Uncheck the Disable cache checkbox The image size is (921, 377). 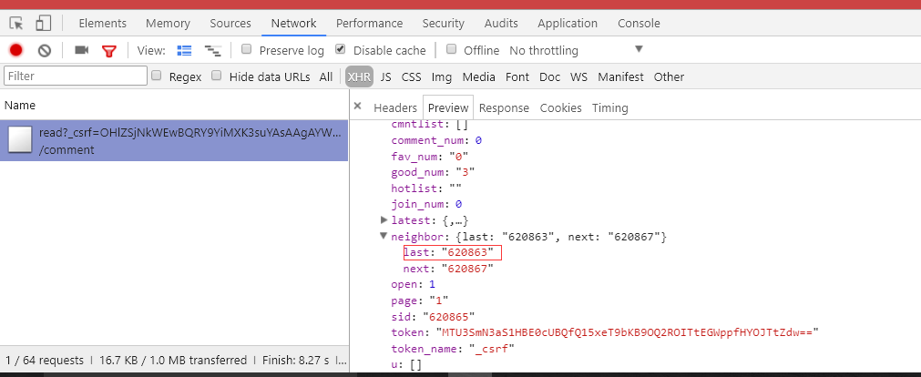[340, 49]
